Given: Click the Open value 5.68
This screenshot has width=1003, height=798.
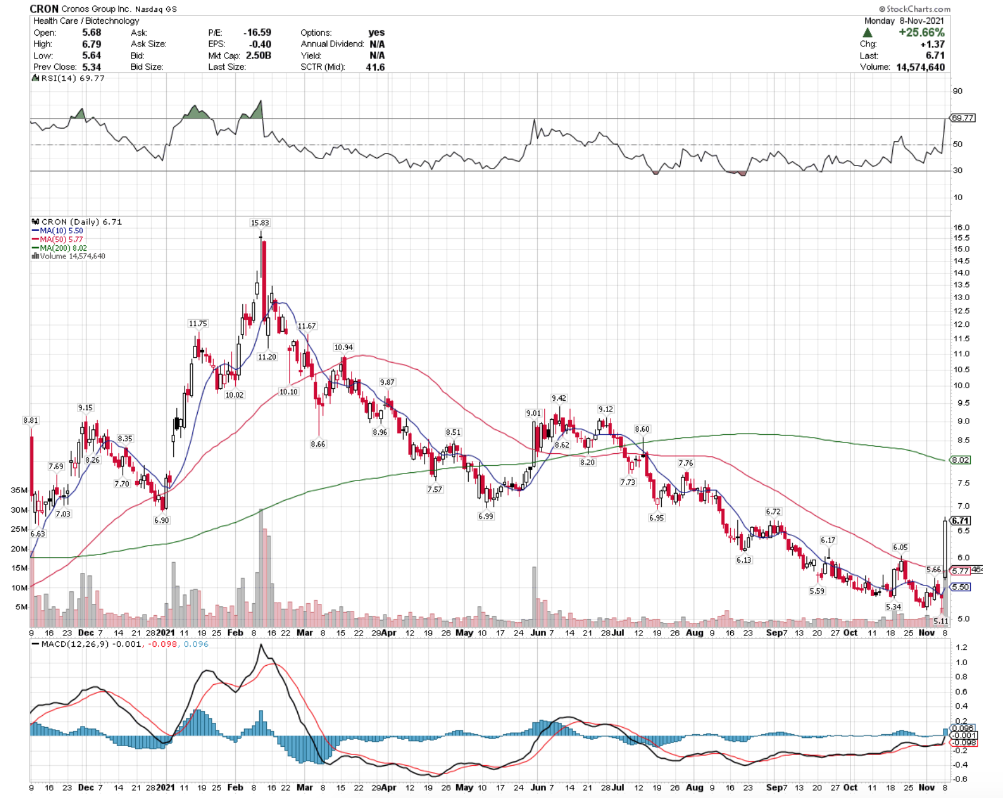Looking at the screenshot, I should coord(92,33).
